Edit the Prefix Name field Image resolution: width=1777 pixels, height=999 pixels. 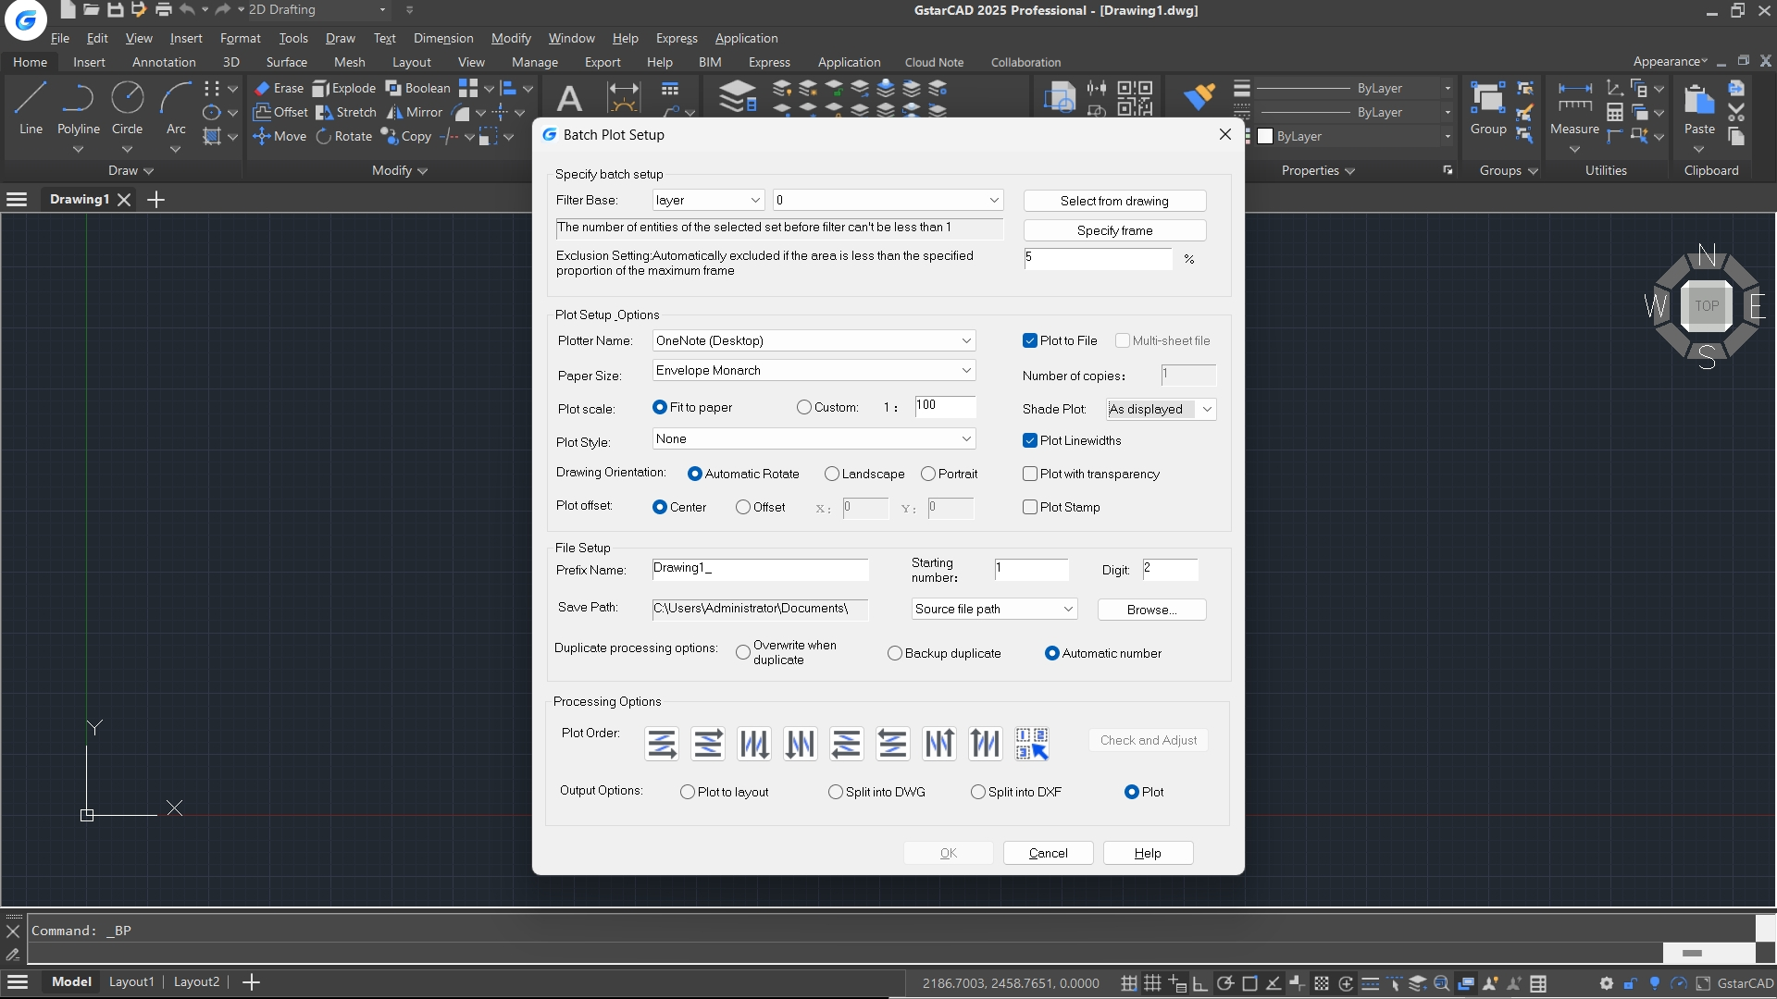coord(759,570)
